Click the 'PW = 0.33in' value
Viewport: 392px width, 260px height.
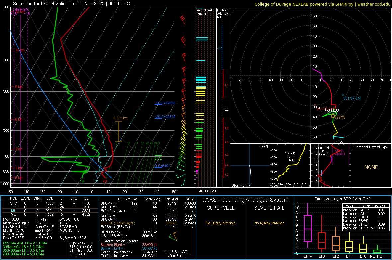(12, 219)
